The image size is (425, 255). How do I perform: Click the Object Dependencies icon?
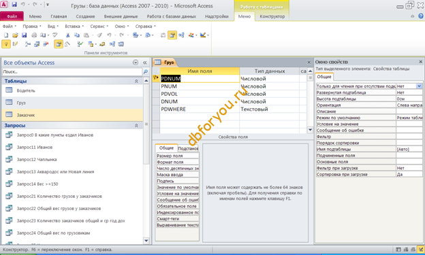[x=121, y=44]
